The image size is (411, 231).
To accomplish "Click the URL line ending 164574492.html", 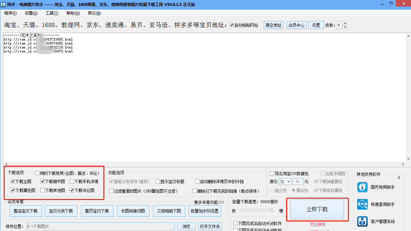I will (x=38, y=43).
